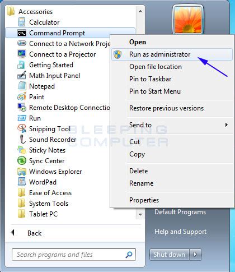Open the Shut down options arrow

[x=195, y=255]
